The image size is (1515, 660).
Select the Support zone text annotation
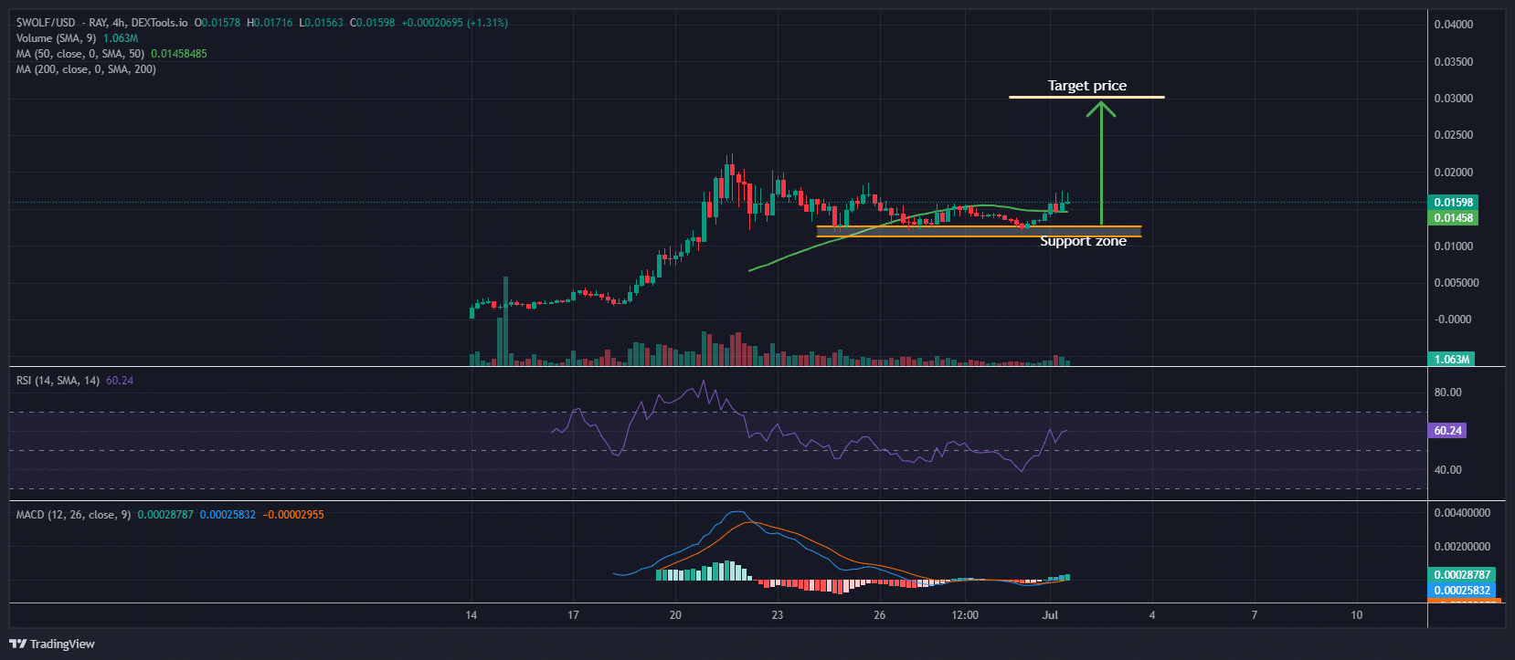(1084, 241)
